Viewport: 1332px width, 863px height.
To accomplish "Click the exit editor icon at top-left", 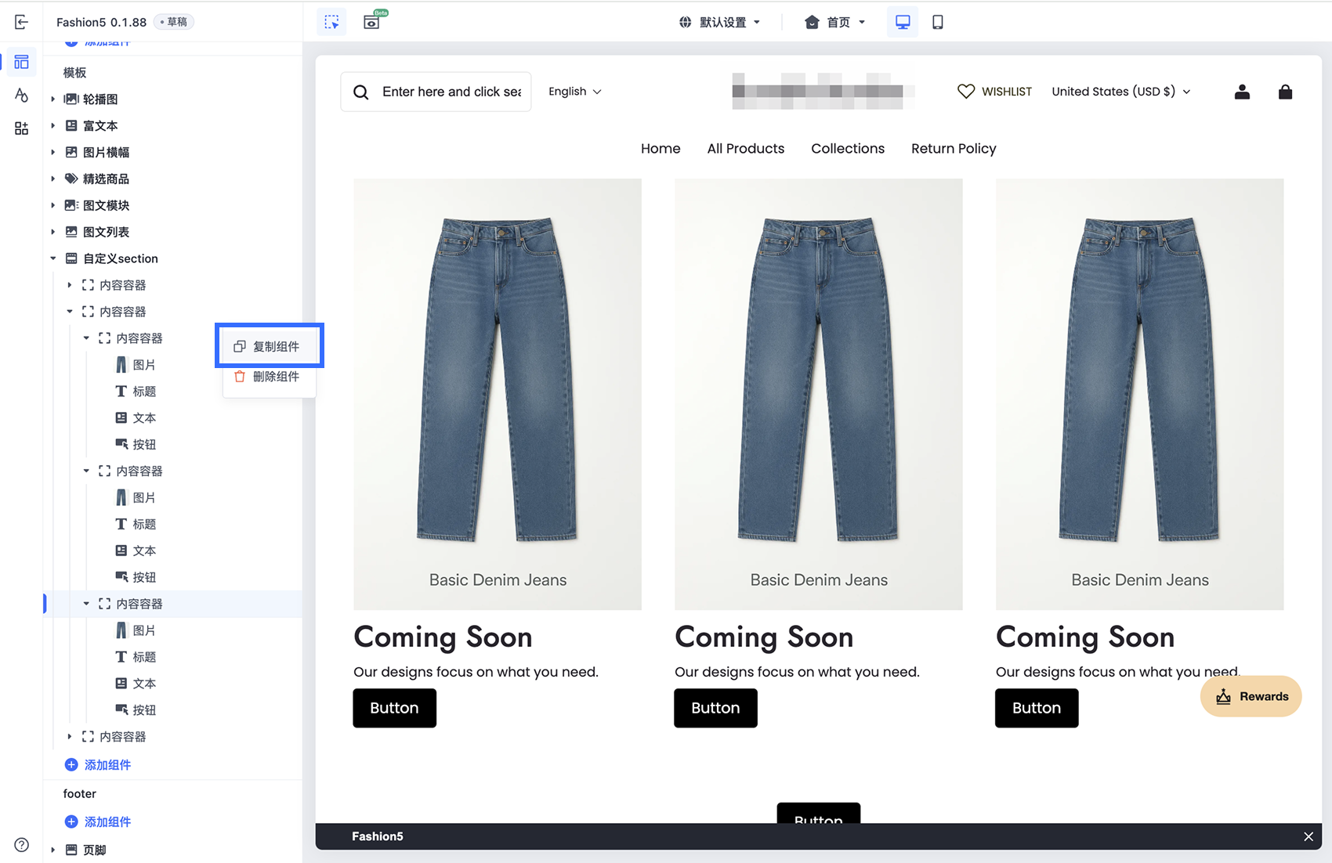I will click(x=21, y=22).
